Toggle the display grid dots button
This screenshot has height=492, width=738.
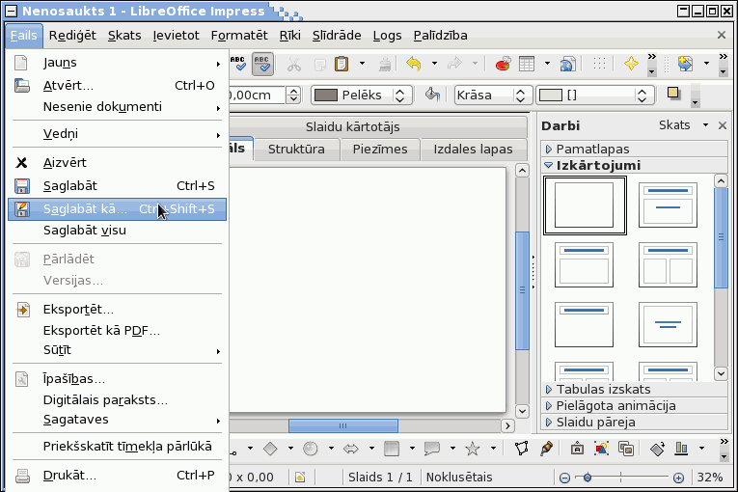click(599, 63)
